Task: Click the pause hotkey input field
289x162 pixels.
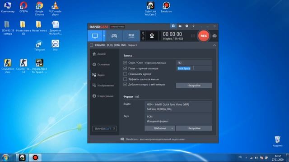Action: coord(194,68)
